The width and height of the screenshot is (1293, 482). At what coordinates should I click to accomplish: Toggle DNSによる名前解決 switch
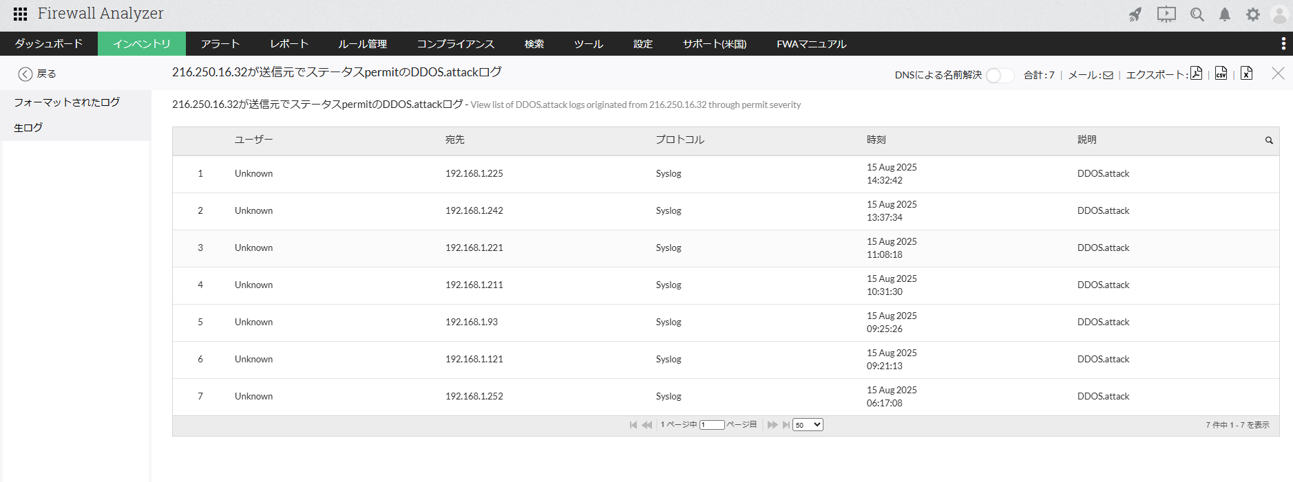[1000, 75]
